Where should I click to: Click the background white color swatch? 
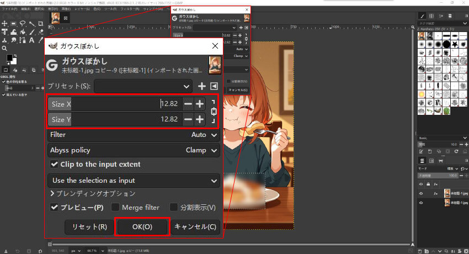(14, 61)
